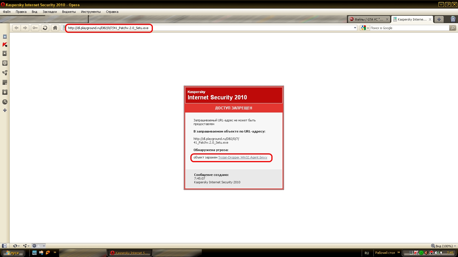Open the Widgets gear panel in sidebar

coord(5,63)
